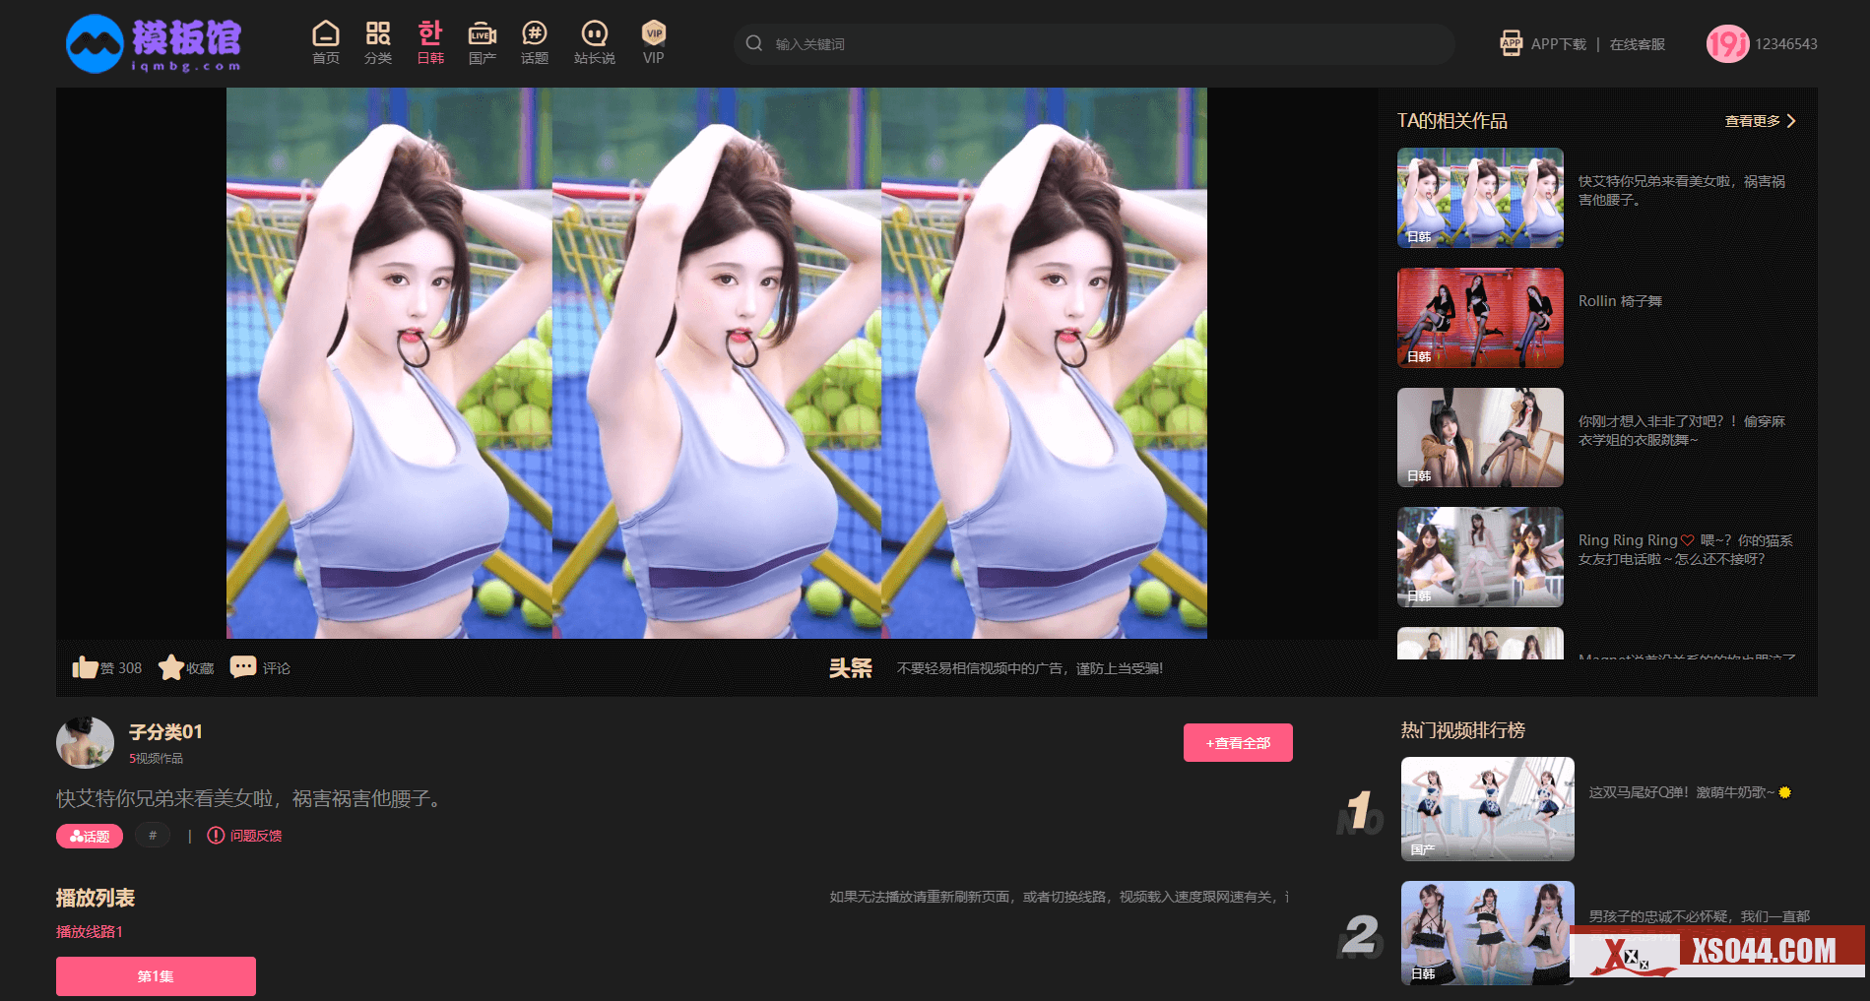This screenshot has width=1870, height=1001.
Task: Click username 12346543
Action: [1786, 44]
